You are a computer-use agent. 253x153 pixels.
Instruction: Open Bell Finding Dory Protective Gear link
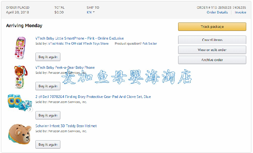click(x=93, y=97)
